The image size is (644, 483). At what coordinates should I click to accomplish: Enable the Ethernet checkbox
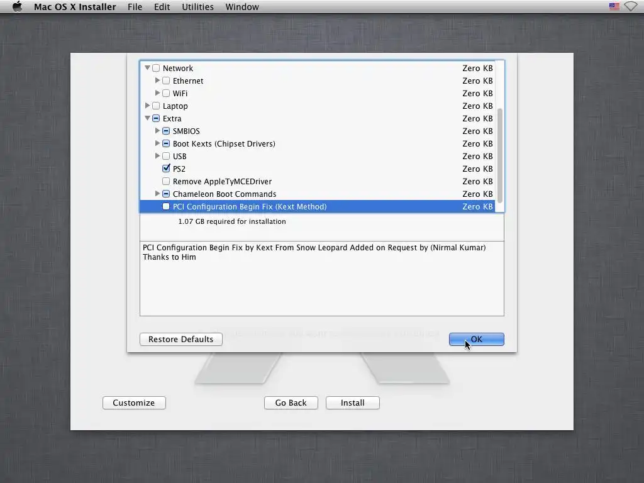(166, 81)
